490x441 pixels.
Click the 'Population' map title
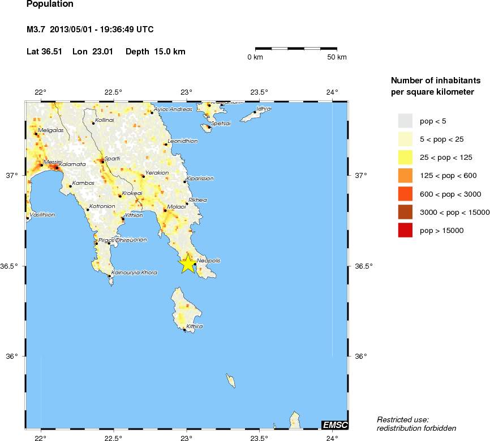point(50,5)
